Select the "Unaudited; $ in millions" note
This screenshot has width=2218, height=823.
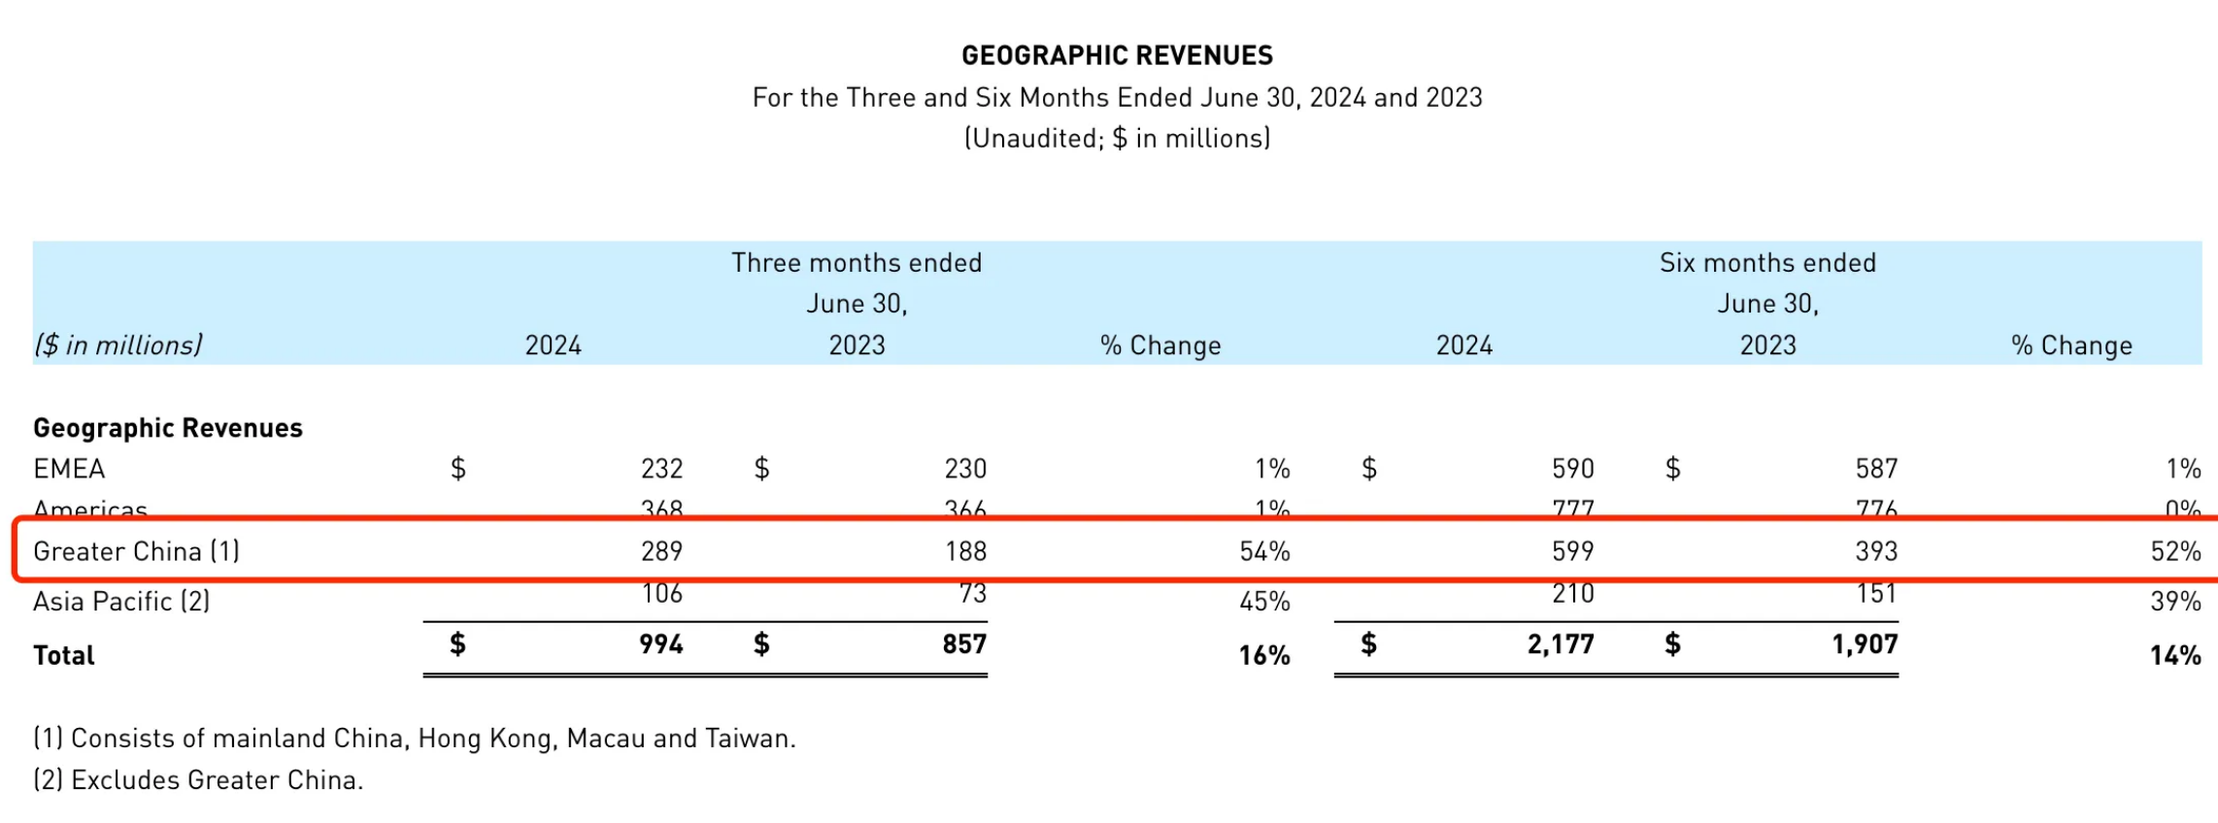(x=1117, y=139)
